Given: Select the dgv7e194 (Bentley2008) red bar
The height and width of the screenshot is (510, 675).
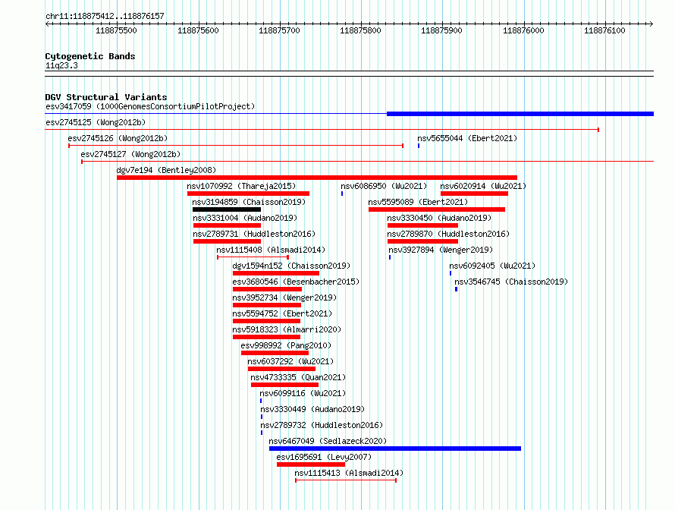Looking at the screenshot, I should (317, 178).
